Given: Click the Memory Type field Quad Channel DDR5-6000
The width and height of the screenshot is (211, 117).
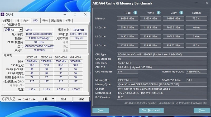Looking at the screenshot, I should pos(162,84).
